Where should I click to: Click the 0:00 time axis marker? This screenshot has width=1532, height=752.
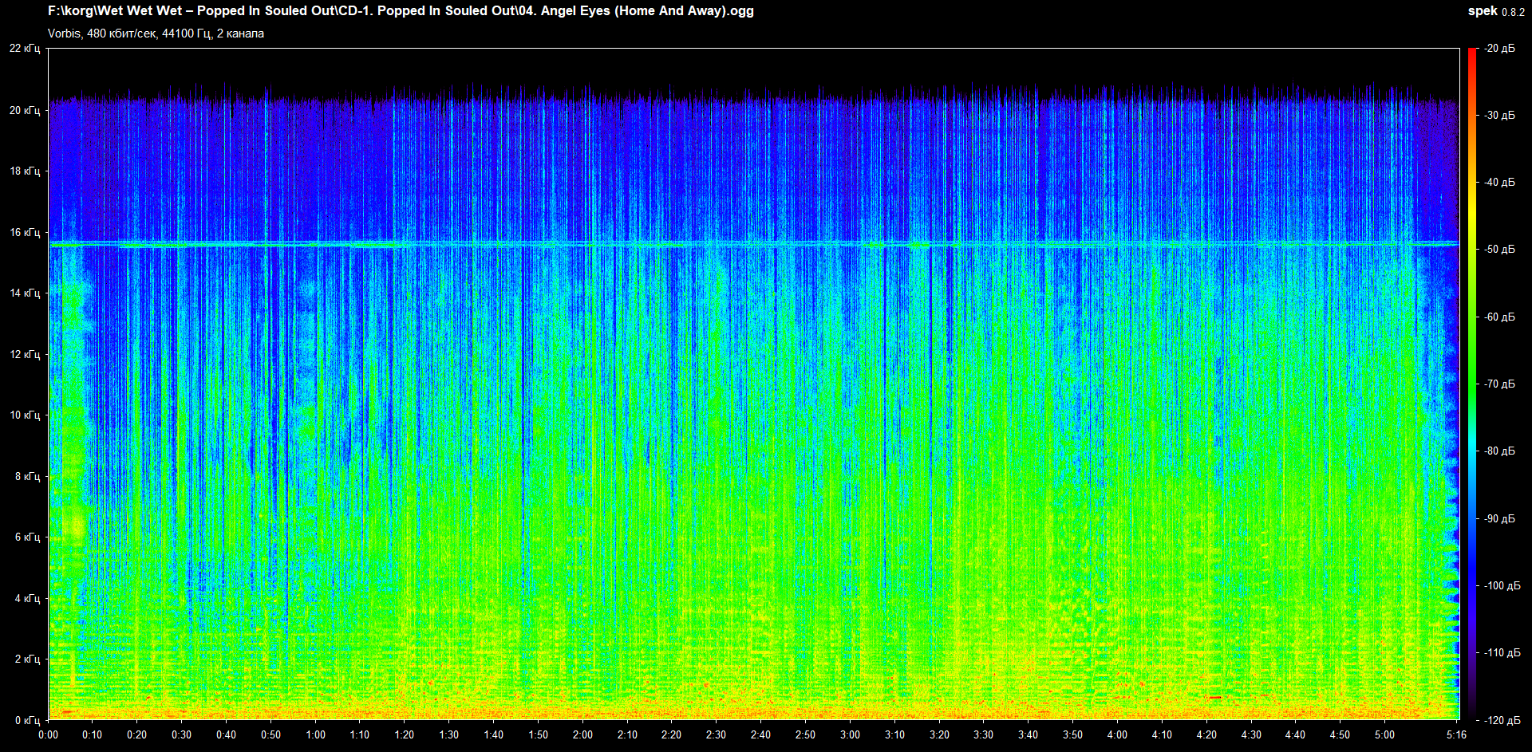[x=48, y=734]
